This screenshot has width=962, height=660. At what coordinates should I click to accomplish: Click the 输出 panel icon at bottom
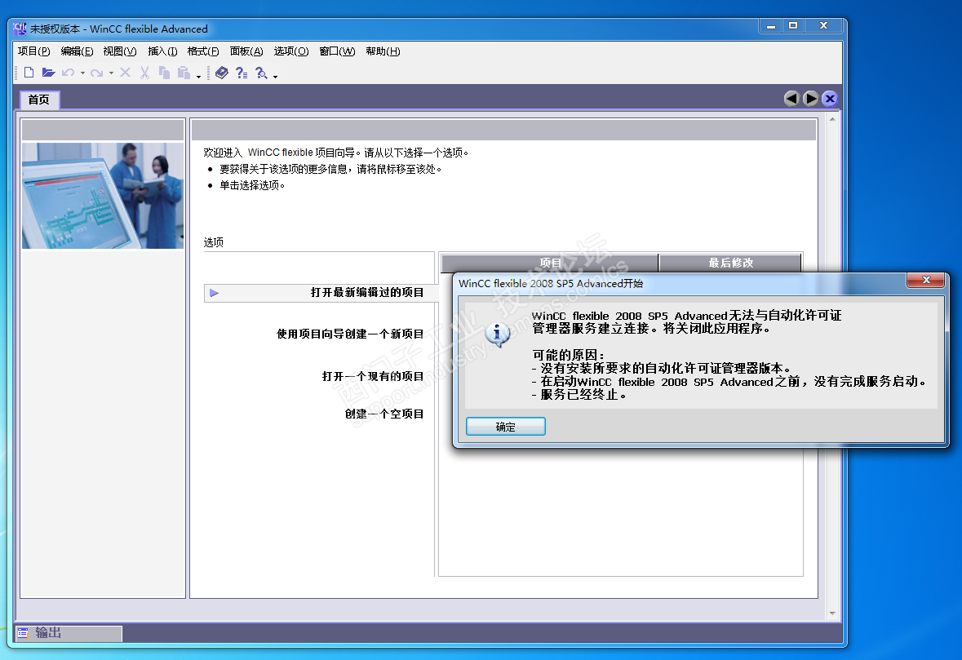point(24,633)
